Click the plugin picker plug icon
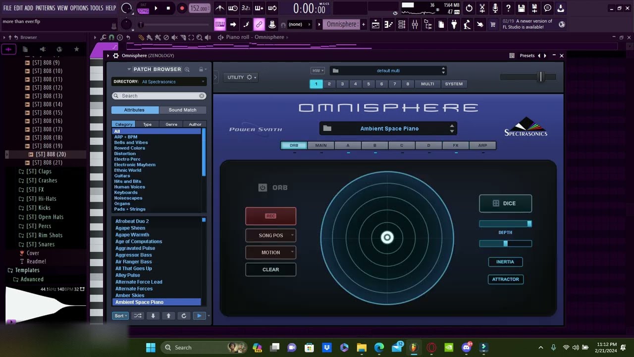The height and width of the screenshot is (357, 634). 454,24
